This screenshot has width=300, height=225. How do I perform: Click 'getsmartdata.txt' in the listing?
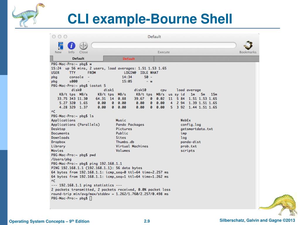(x=197, y=129)
